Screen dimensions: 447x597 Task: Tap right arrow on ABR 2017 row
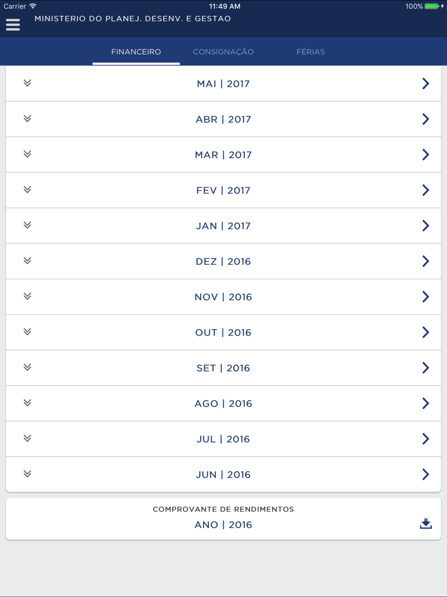[x=426, y=119]
